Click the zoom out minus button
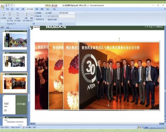Screen dimensions: 166x132 (149, 128)
